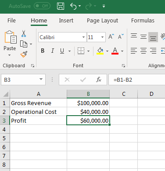The image size is (165, 171).
Task: Select the Profit label cell
Action: click(39, 120)
